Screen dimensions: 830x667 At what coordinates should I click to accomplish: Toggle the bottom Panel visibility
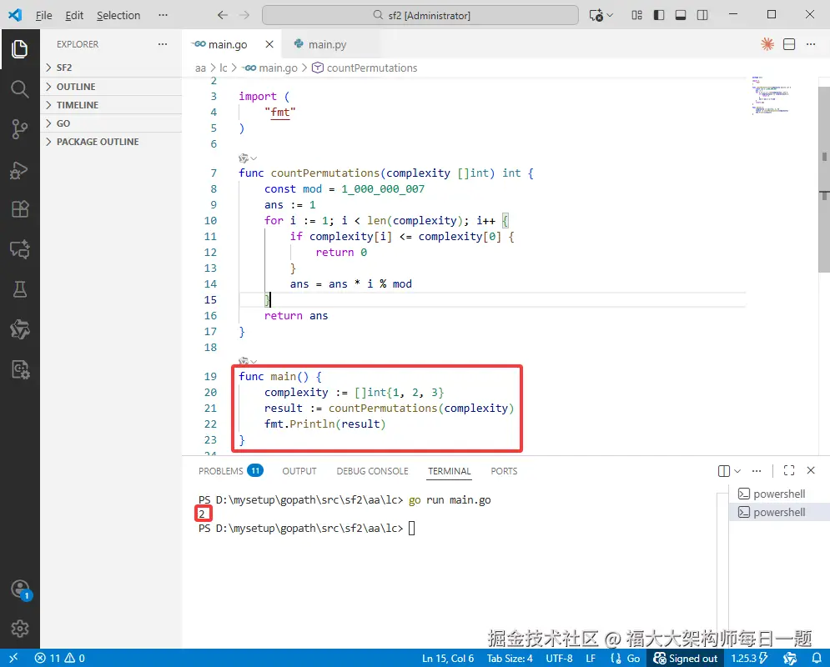point(681,15)
